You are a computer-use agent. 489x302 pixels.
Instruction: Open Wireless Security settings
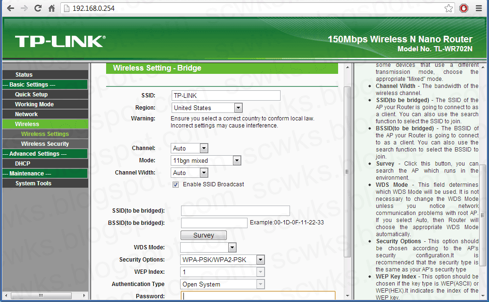click(x=45, y=143)
